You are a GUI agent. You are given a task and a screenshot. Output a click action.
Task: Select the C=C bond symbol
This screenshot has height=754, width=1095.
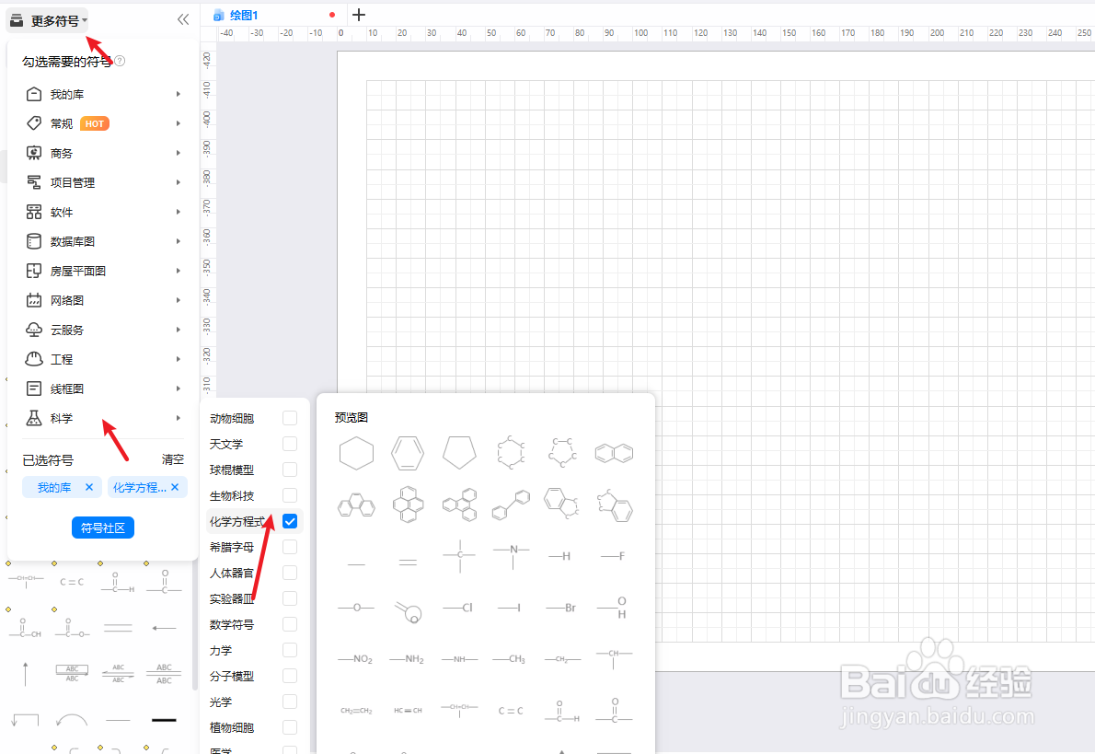pos(511,711)
